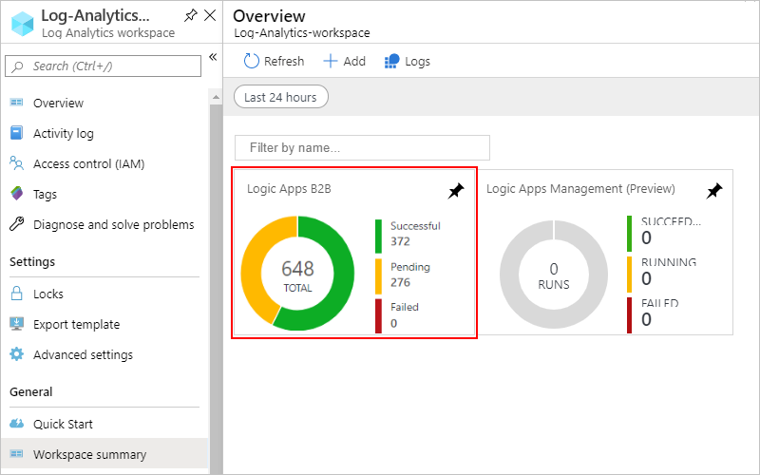Open Access control (IAM)
This screenshot has height=475, width=760.
coord(88,164)
